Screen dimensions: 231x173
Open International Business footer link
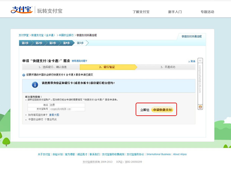pyautogui.click(x=158, y=154)
